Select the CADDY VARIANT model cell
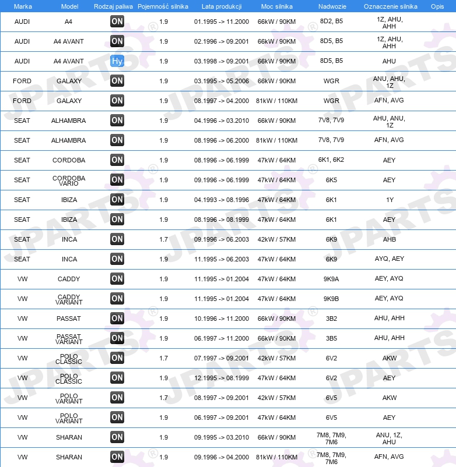Screen dimensions: 456x467 pos(69,299)
